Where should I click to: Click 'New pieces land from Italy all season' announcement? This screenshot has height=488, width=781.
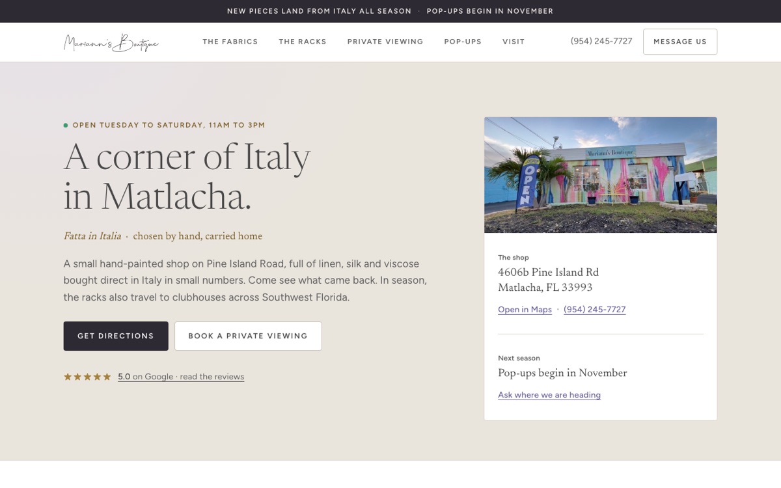click(320, 11)
